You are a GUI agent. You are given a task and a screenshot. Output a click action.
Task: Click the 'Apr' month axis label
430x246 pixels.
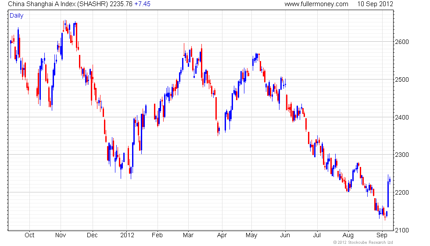[222, 235]
